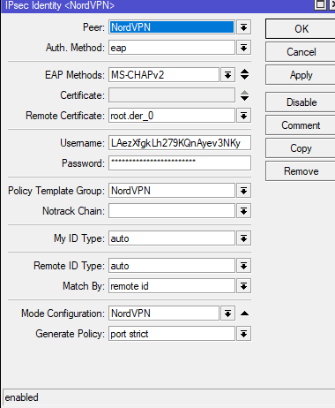
Task: Click the Apply button
Action: coord(301,75)
